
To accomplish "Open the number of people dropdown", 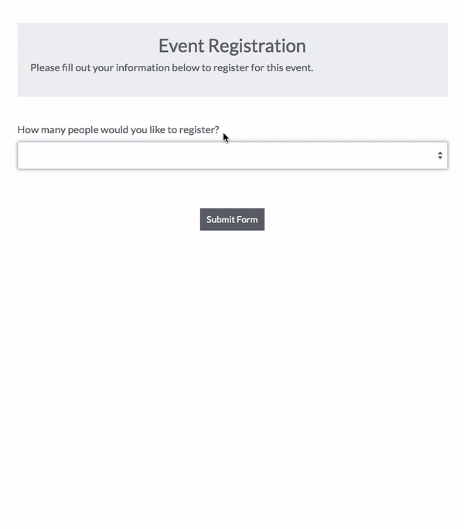I will (232, 155).
